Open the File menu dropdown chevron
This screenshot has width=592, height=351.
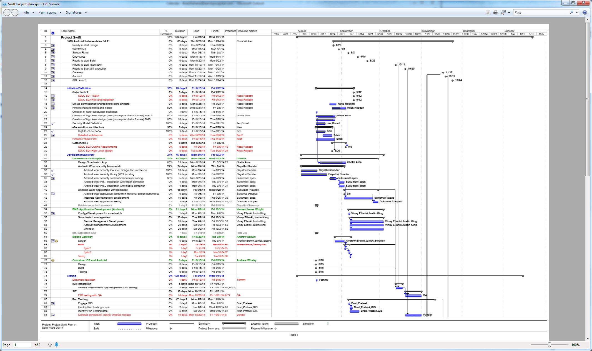(x=33, y=12)
